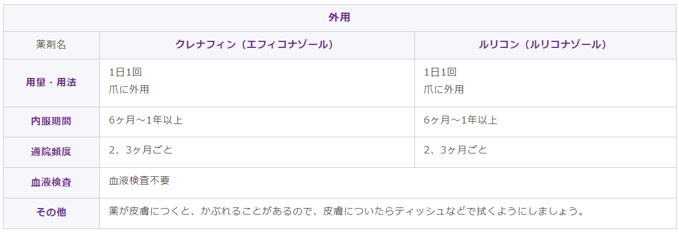This screenshot has width=679, height=232.
Task: Select the 血液検査 row header
Action: [x=51, y=182]
